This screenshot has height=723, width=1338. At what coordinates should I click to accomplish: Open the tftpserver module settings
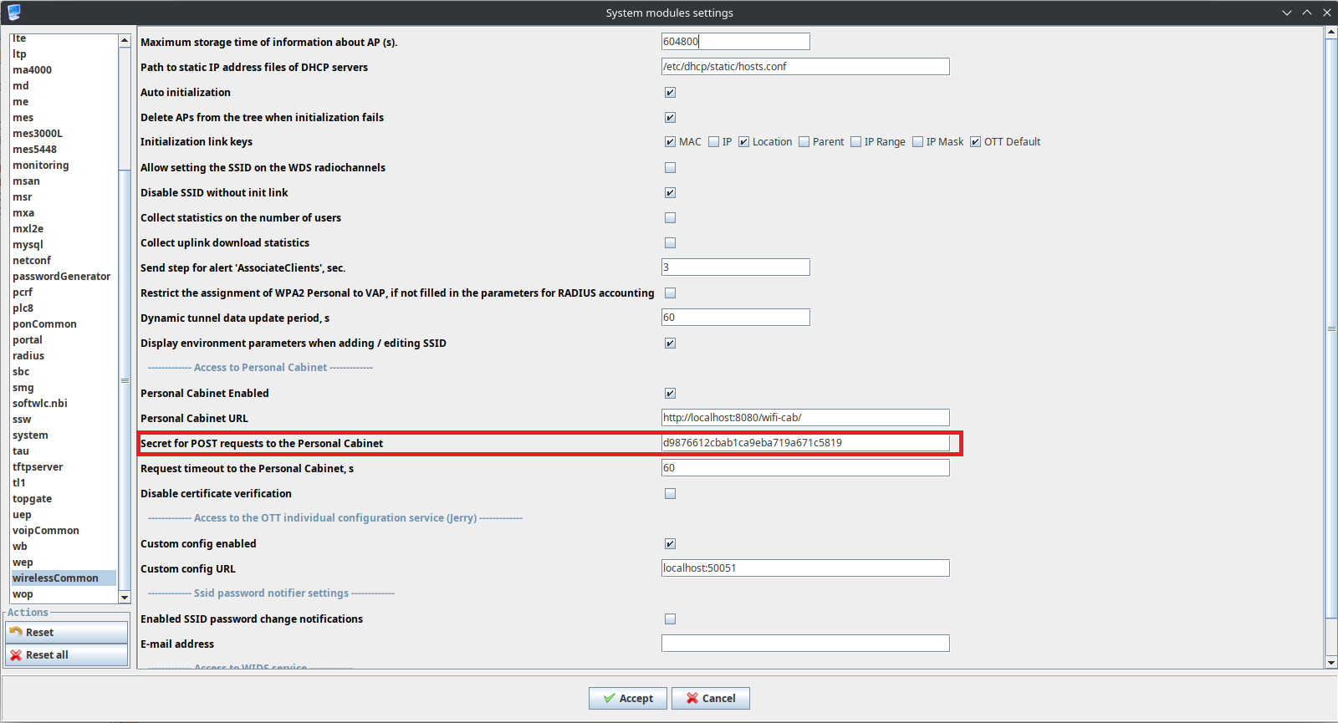38,467
